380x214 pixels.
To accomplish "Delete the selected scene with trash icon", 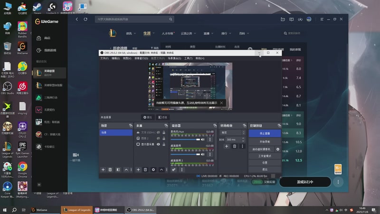I will click(x=110, y=170).
